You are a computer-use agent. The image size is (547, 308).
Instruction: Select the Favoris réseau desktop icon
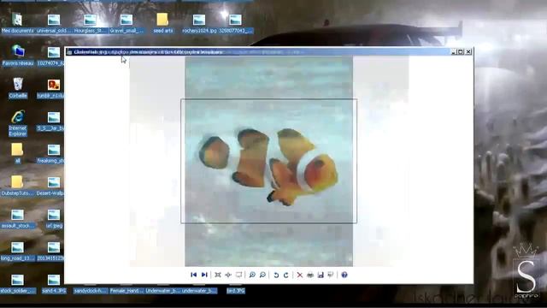[x=18, y=55]
